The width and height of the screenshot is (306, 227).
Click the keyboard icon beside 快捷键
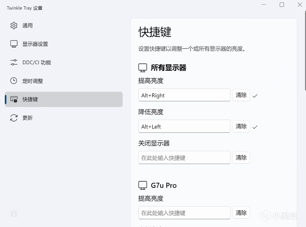(14, 99)
